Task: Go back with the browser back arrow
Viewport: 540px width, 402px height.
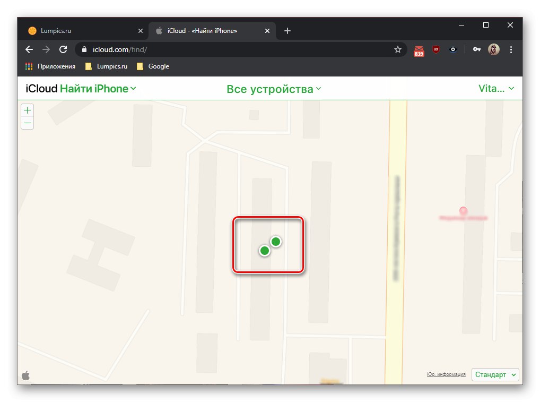Action: coord(29,49)
